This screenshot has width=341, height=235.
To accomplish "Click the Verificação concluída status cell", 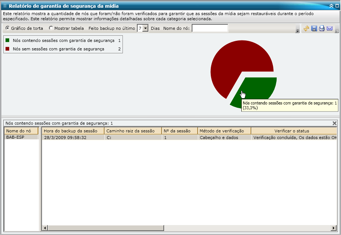I will (x=294, y=138).
